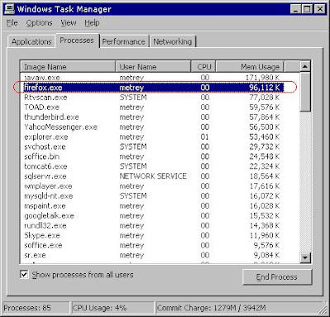Uncheck Show processes from all users

[24, 274]
